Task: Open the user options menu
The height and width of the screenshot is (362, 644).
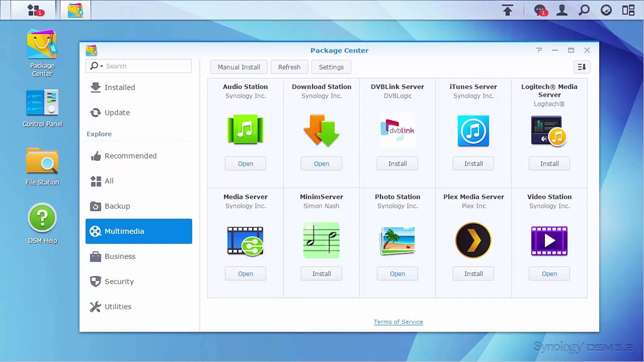Action: 562,10
